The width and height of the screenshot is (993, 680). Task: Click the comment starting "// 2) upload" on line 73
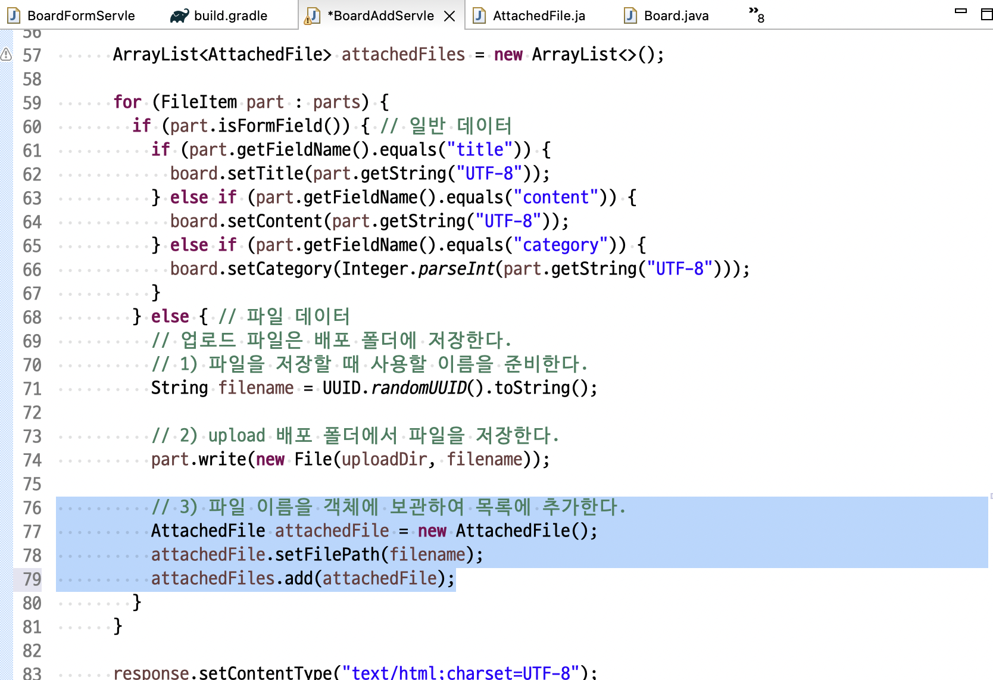(x=355, y=435)
